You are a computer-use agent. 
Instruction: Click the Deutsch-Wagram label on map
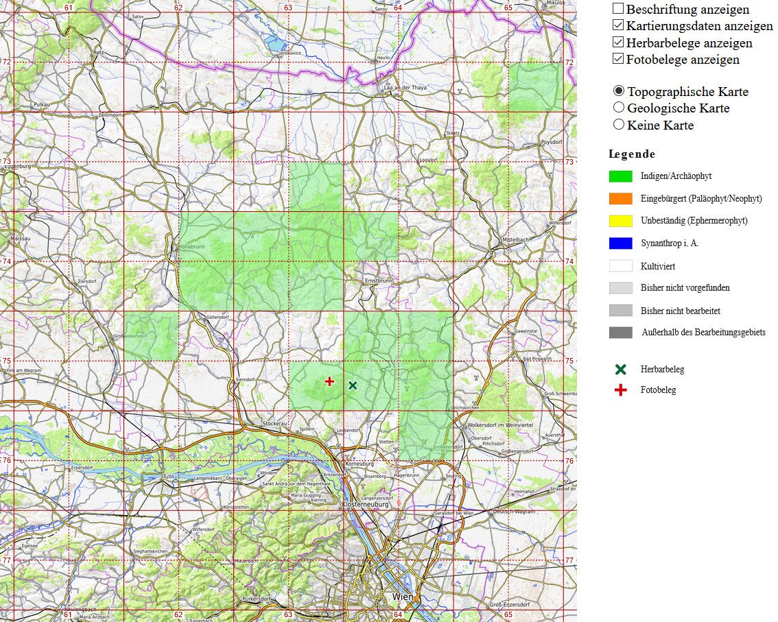[514, 512]
